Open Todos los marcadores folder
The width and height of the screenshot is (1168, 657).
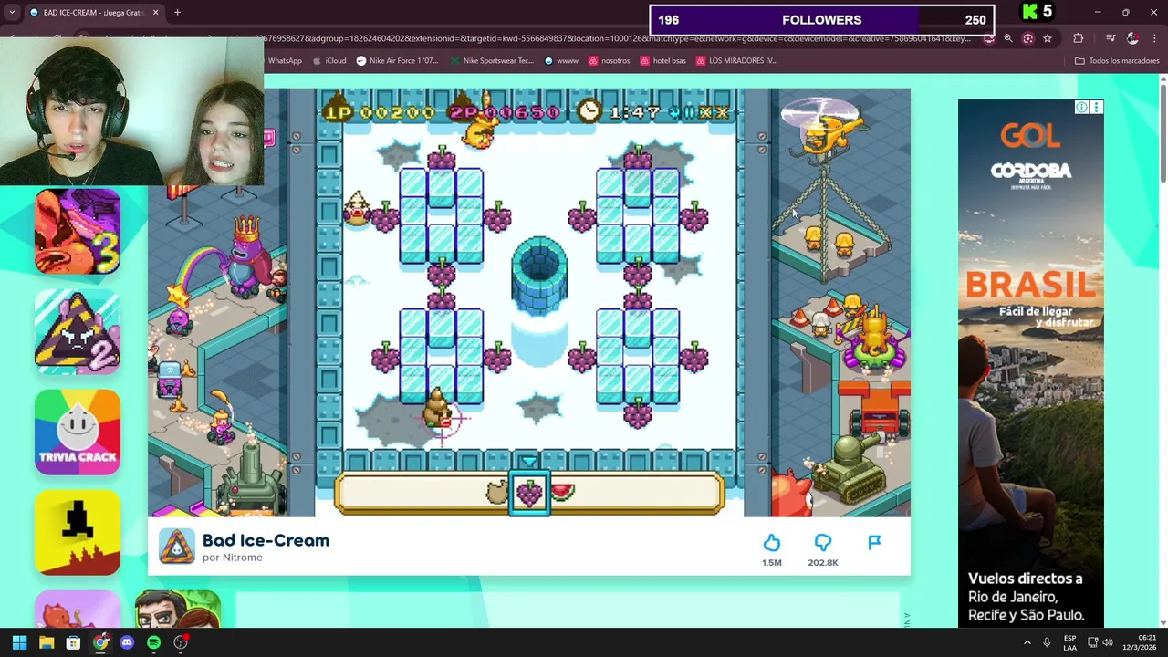pyautogui.click(x=1117, y=61)
